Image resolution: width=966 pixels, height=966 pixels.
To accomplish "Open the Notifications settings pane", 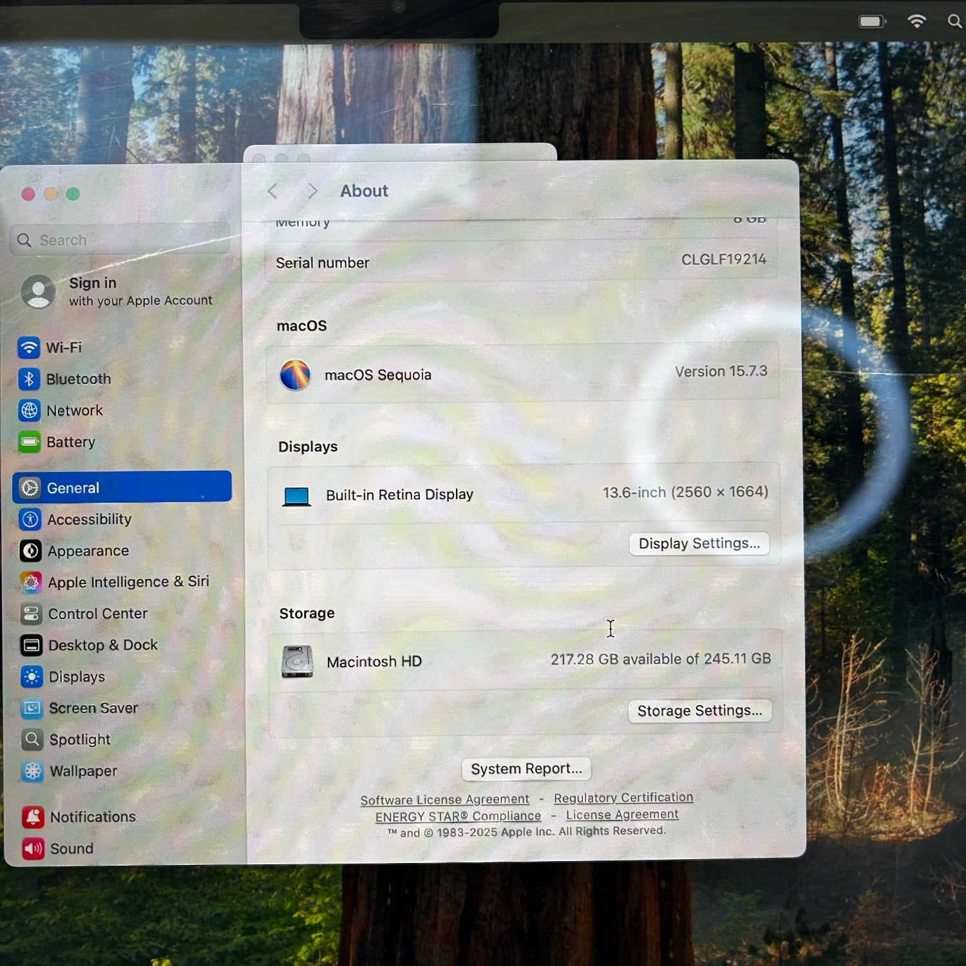I will (x=92, y=817).
